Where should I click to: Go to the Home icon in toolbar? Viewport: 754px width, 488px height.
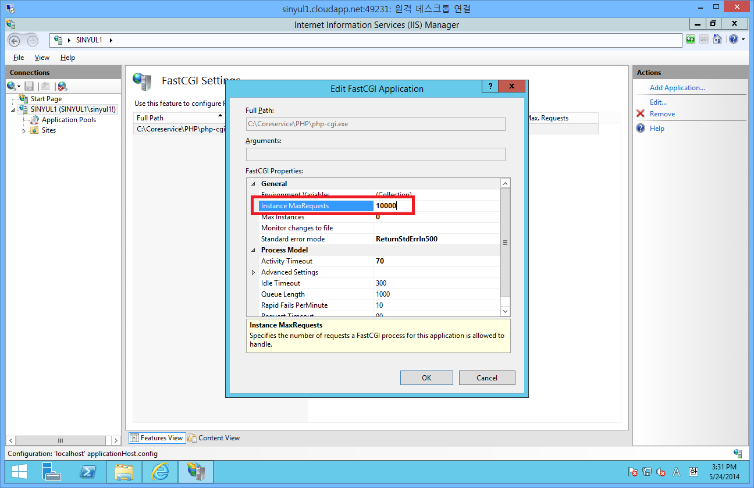click(717, 40)
